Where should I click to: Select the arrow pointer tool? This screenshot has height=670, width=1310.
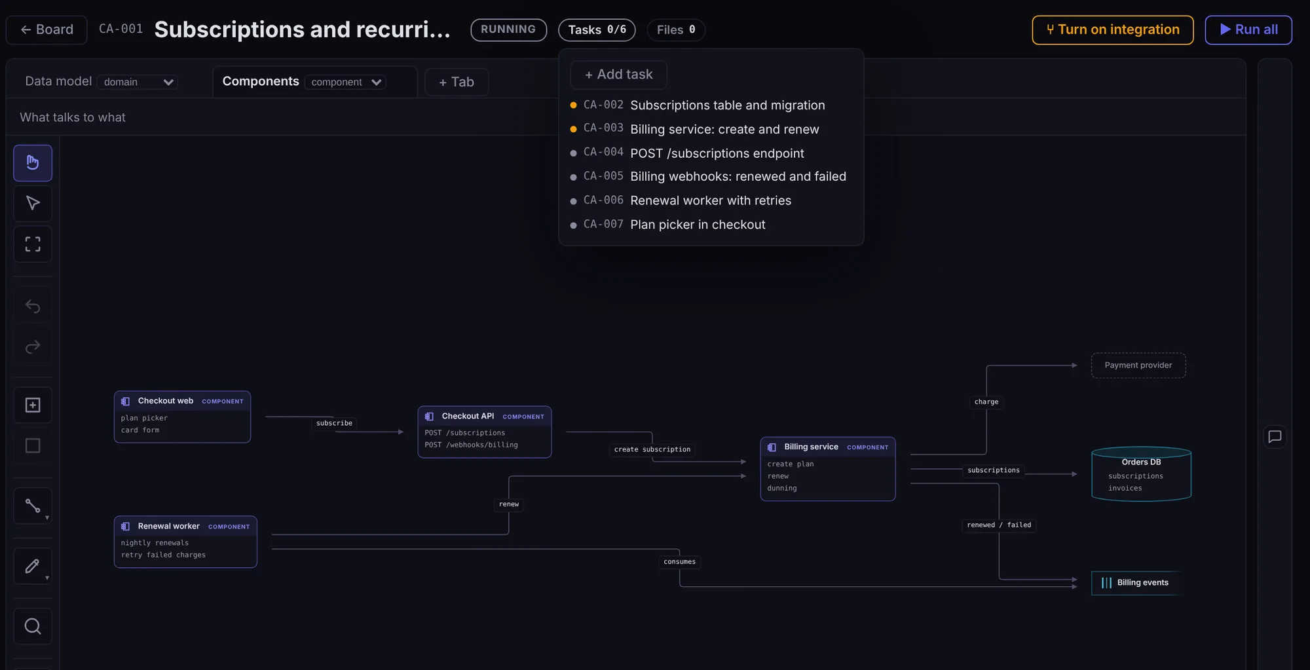[33, 203]
